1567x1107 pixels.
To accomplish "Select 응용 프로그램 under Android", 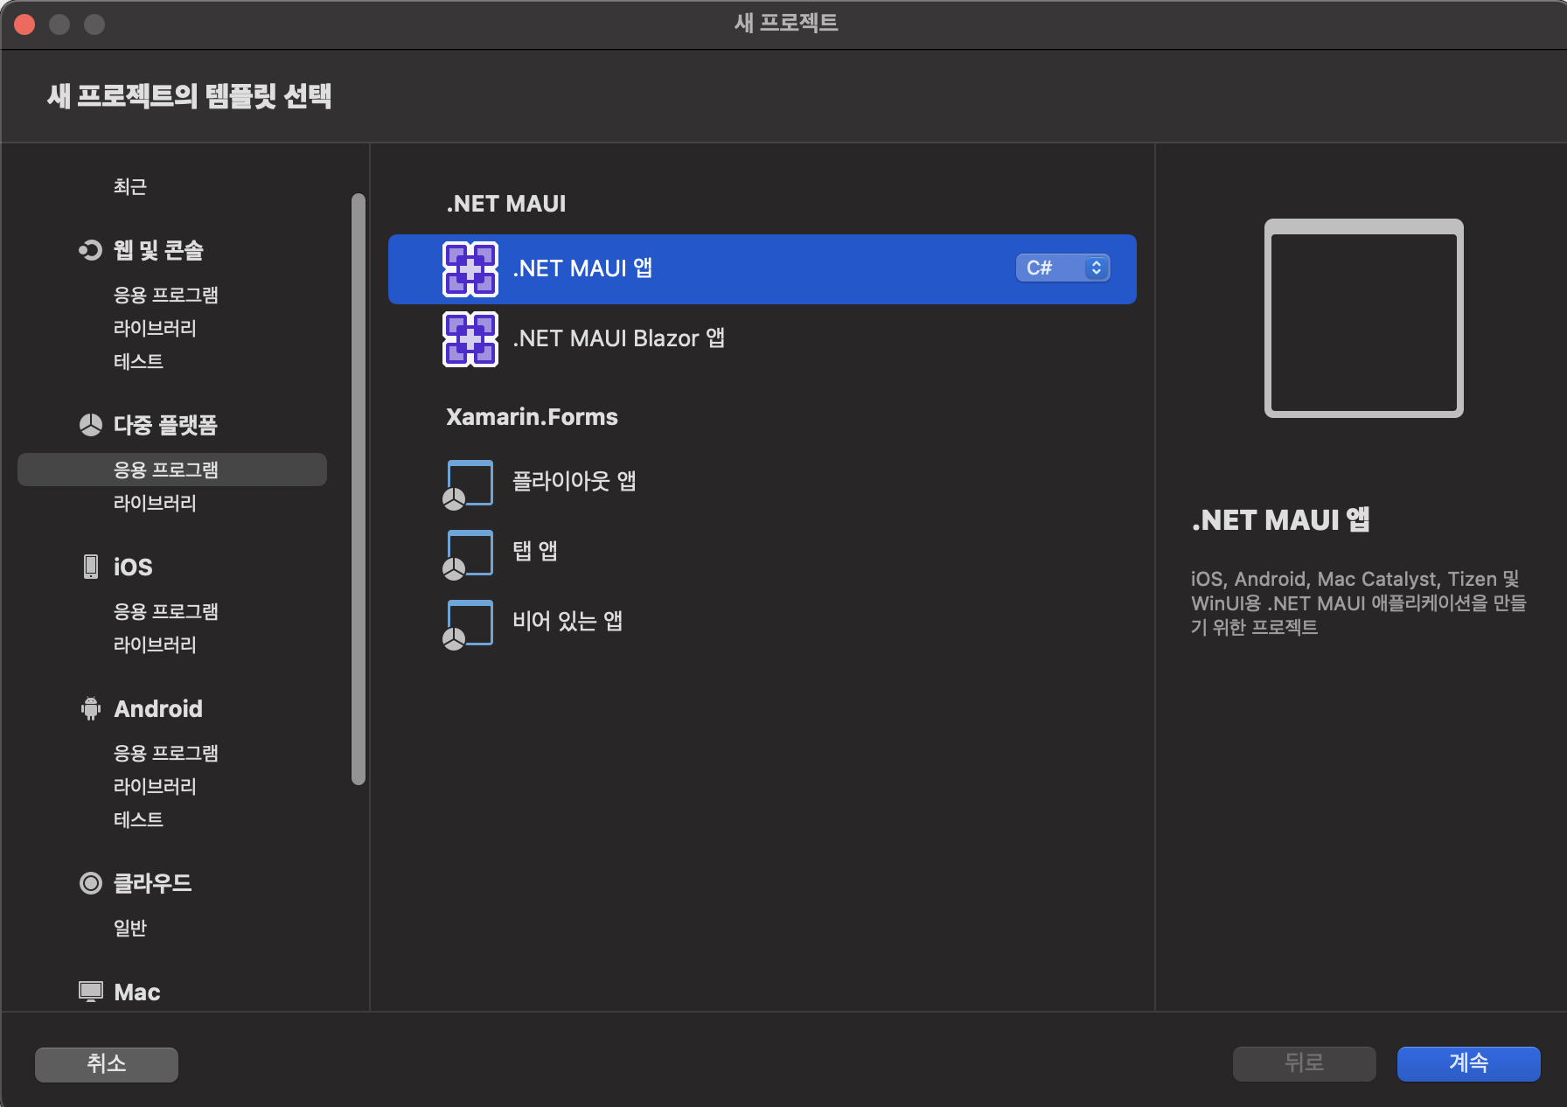I will coord(165,753).
